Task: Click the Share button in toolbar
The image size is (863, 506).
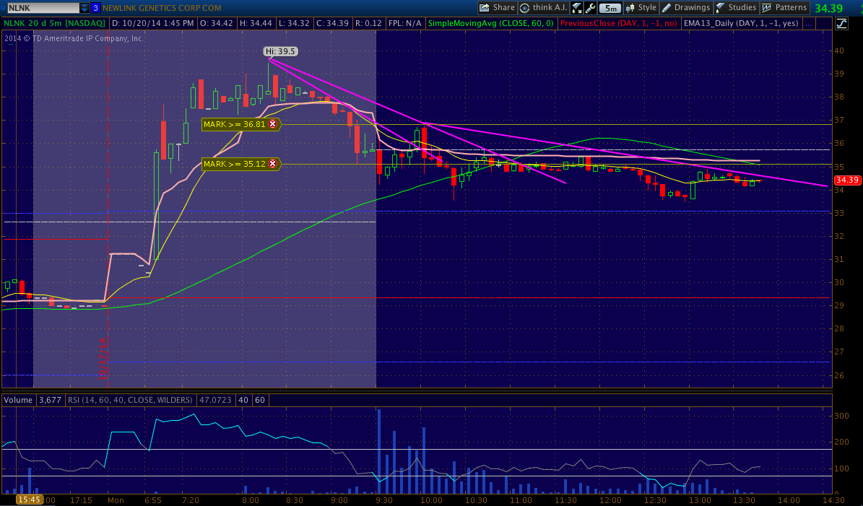Action: tap(498, 8)
